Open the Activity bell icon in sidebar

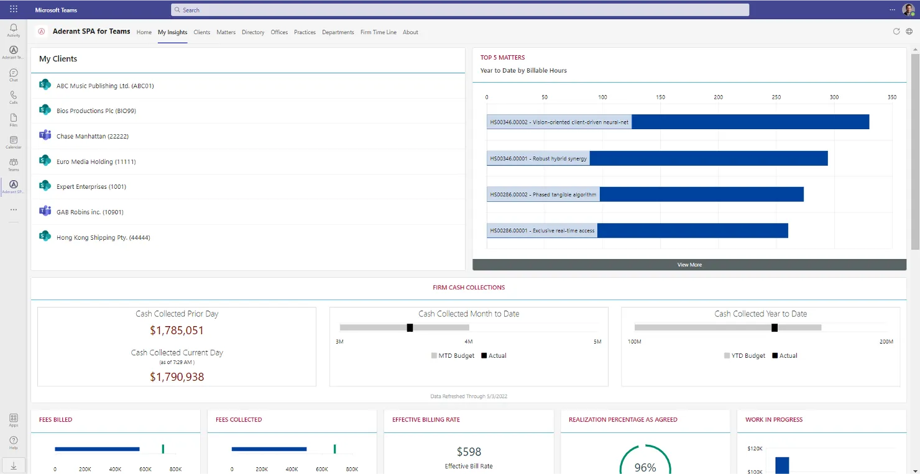(x=13, y=30)
